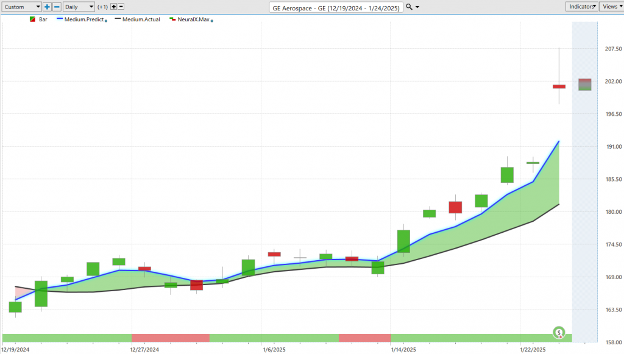Click the 1/22/2025 date axis label

coord(533,350)
